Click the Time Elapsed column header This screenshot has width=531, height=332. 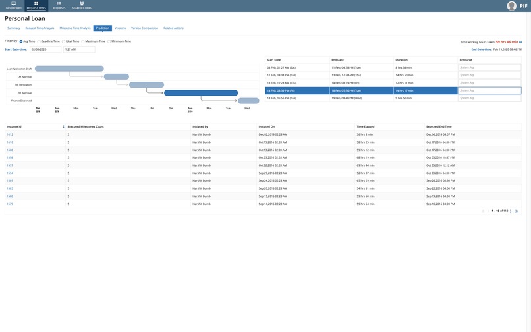pyautogui.click(x=366, y=126)
